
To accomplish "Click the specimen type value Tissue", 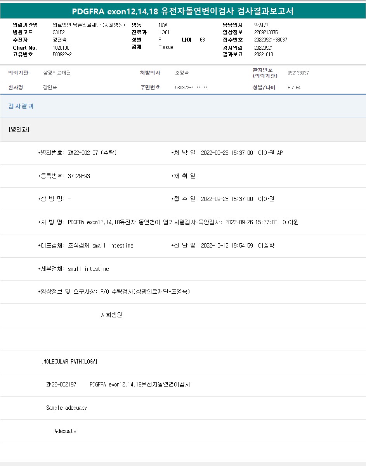I will [x=166, y=47].
